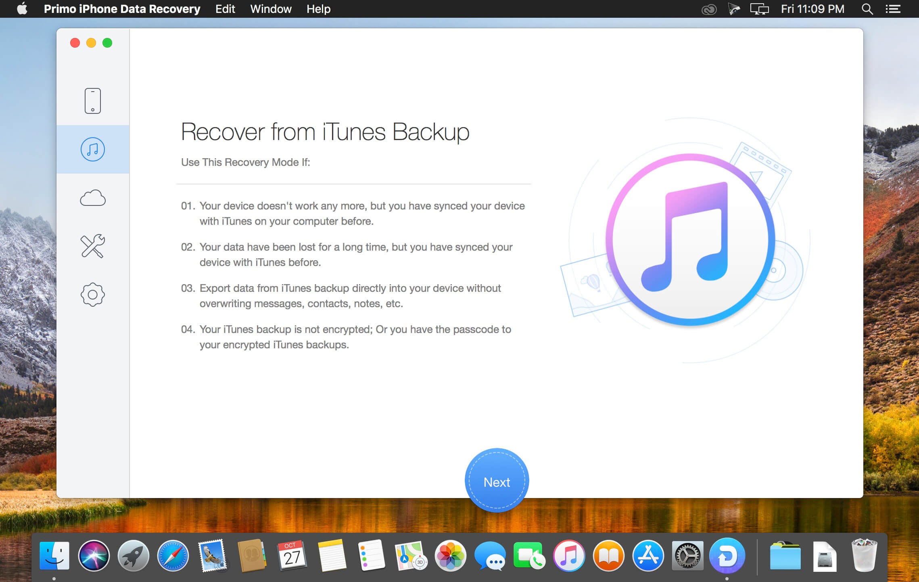Click item 02 about data lost long time
The width and height of the screenshot is (919, 582).
pos(347,255)
